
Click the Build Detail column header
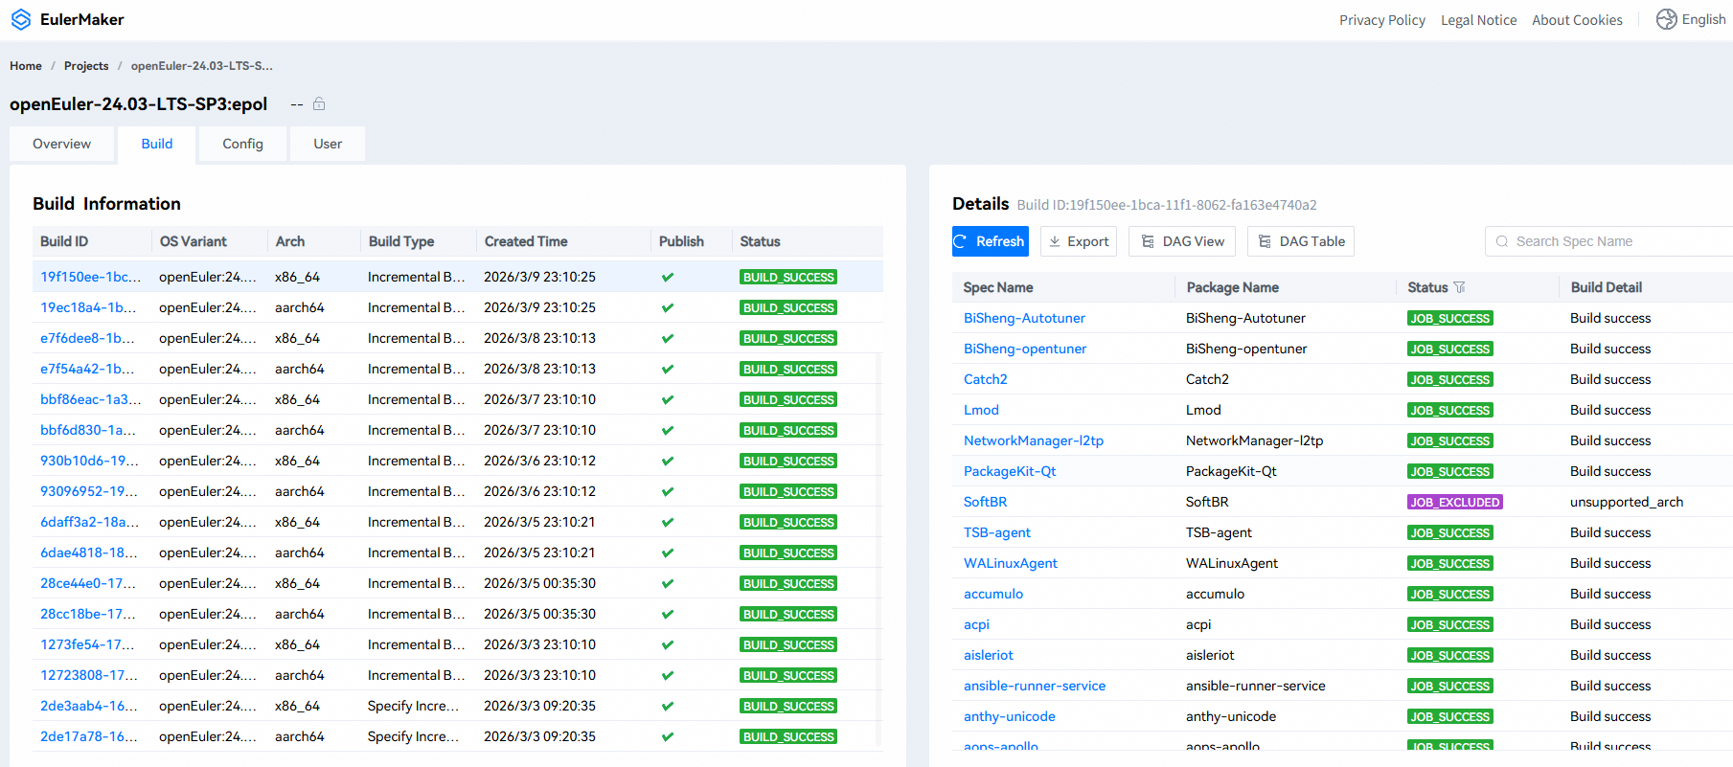pos(1607,287)
